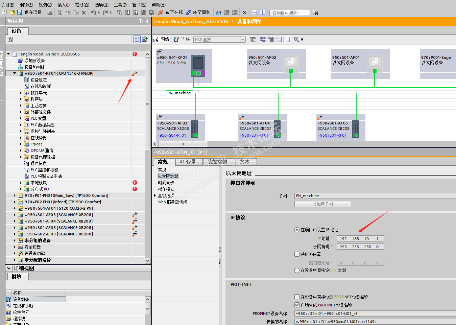Click the network view horizontal scrollbar
Image resolution: width=456 pixels, height=325 pixels.
coord(183,144)
